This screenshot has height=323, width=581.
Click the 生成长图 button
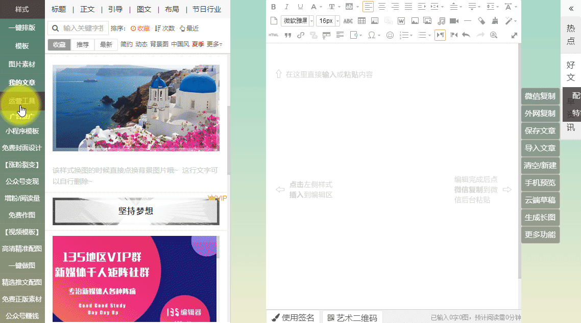click(540, 218)
